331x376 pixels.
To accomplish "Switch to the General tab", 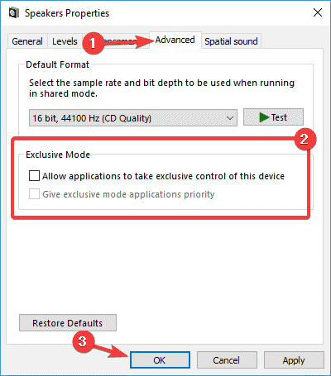I will (x=27, y=41).
